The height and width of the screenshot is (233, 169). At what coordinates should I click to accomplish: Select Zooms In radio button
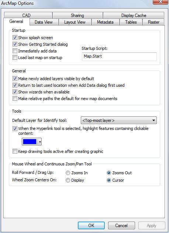click(x=68, y=173)
